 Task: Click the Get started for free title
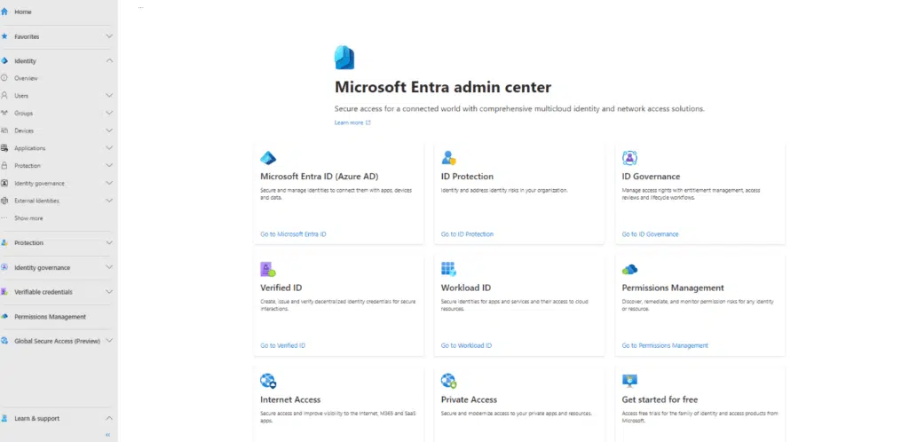(660, 399)
